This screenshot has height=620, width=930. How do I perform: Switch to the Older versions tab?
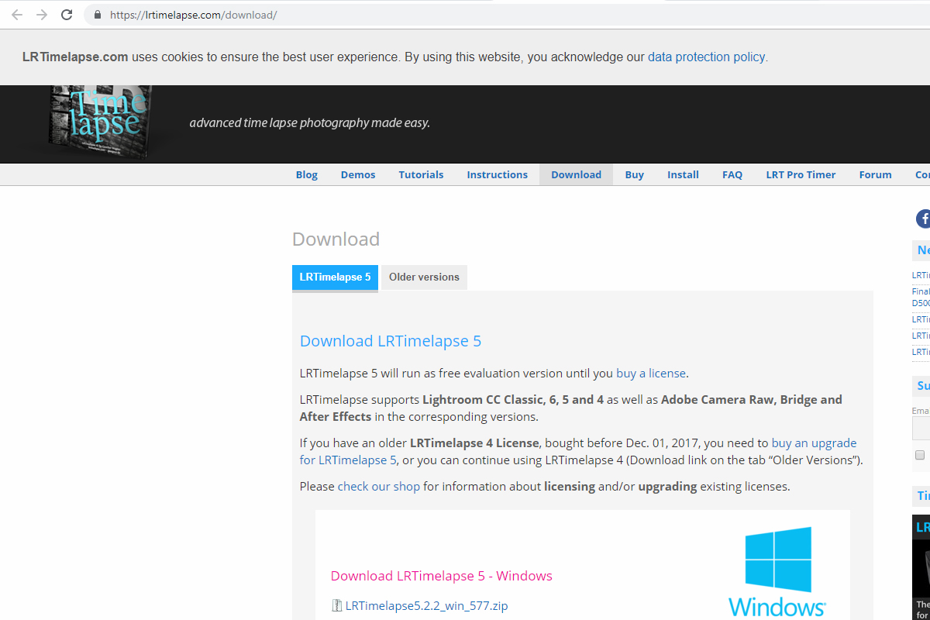pos(424,277)
